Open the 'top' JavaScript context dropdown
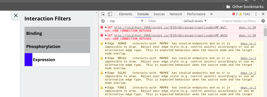The height and width of the screenshot is (97, 267). [126, 21]
